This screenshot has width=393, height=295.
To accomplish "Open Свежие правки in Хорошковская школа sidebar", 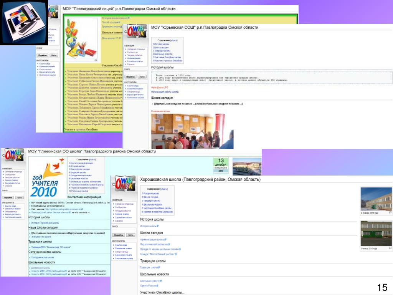I will (122, 214).
